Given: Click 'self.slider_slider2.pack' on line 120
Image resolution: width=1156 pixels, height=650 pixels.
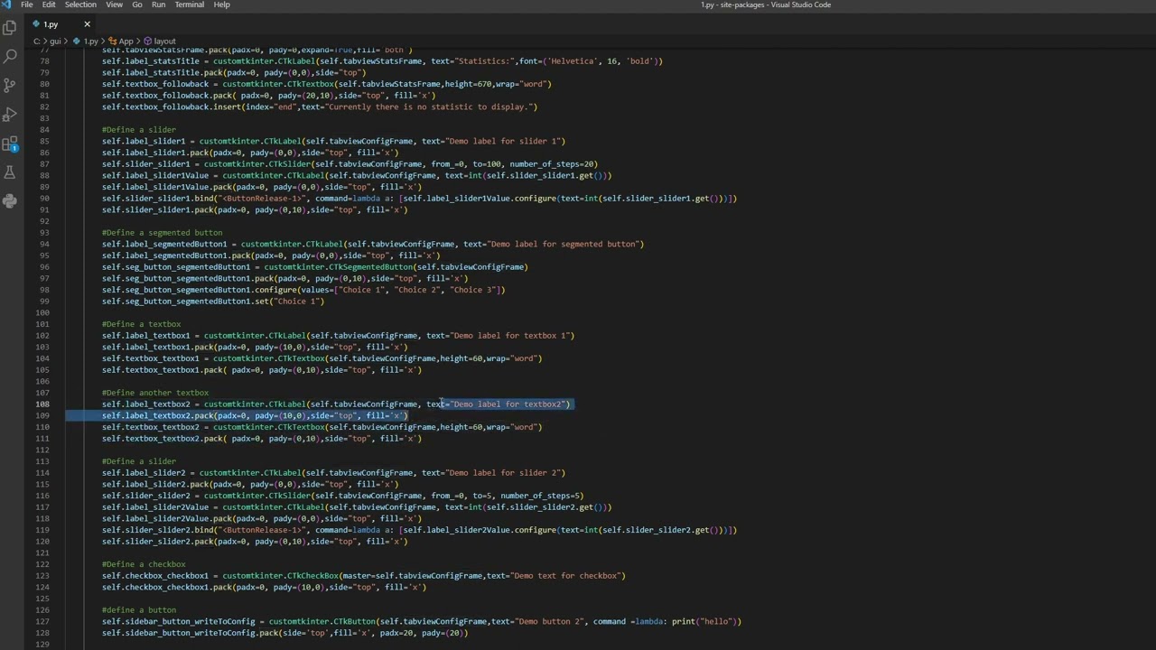Looking at the screenshot, I should click(x=157, y=541).
